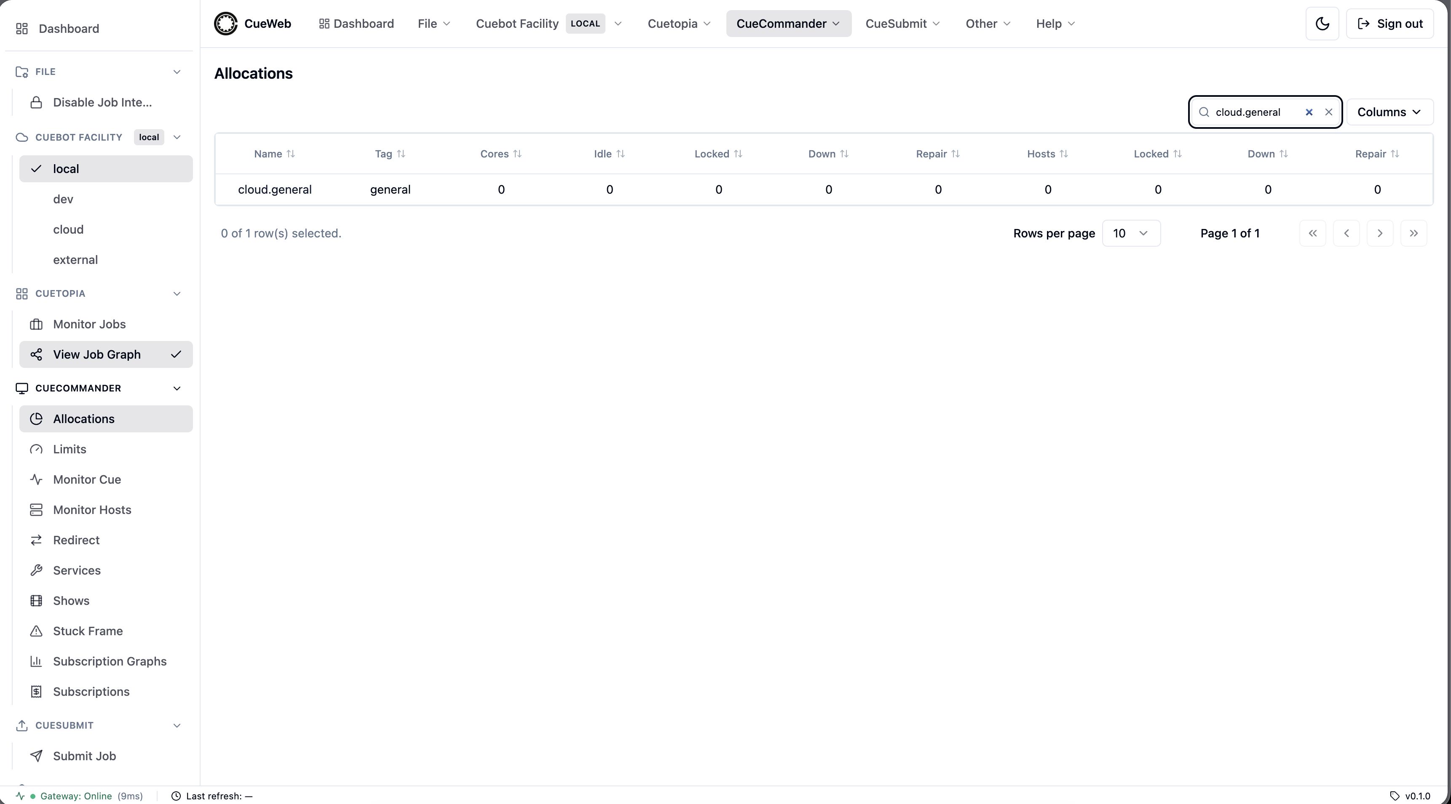Open Limits gauge icon
Image resolution: width=1451 pixels, height=804 pixels.
(x=36, y=449)
